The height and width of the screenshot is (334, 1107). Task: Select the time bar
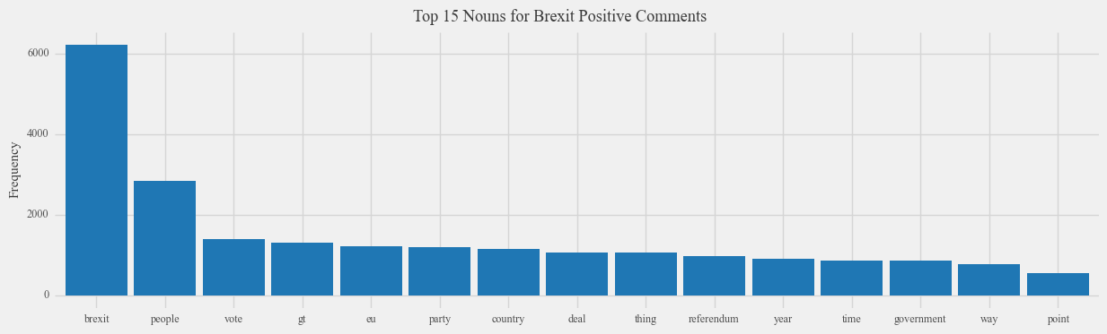coord(851,278)
